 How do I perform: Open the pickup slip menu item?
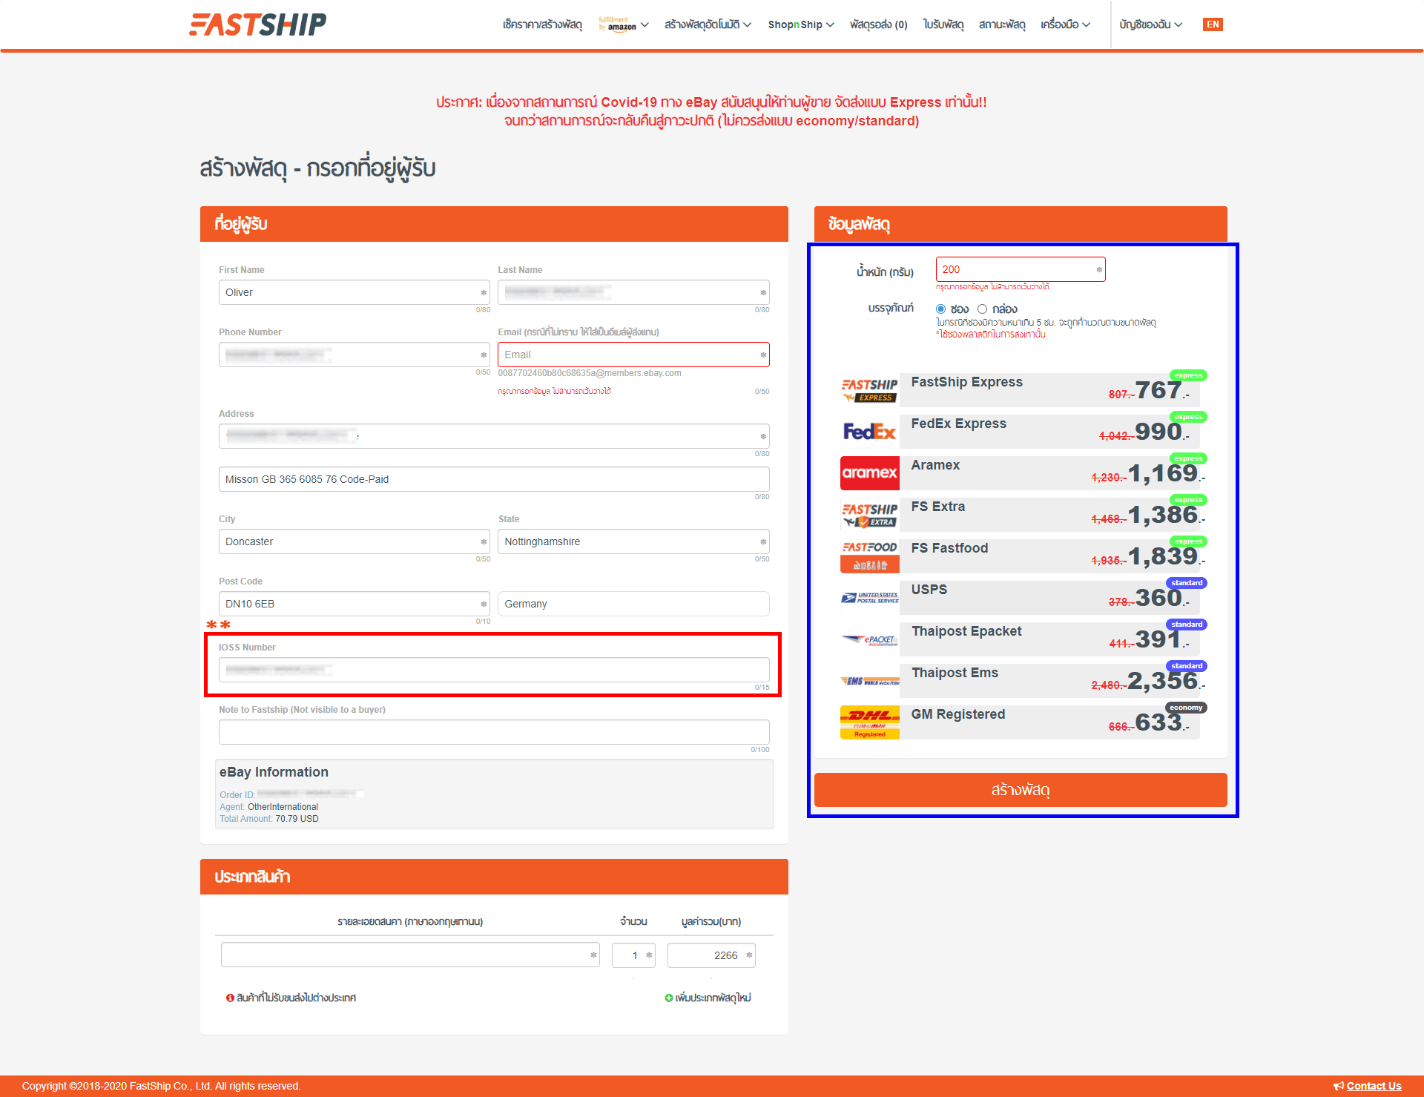[943, 24]
